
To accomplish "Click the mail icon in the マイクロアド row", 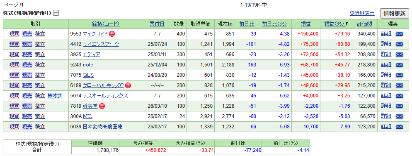I will (399, 34).
